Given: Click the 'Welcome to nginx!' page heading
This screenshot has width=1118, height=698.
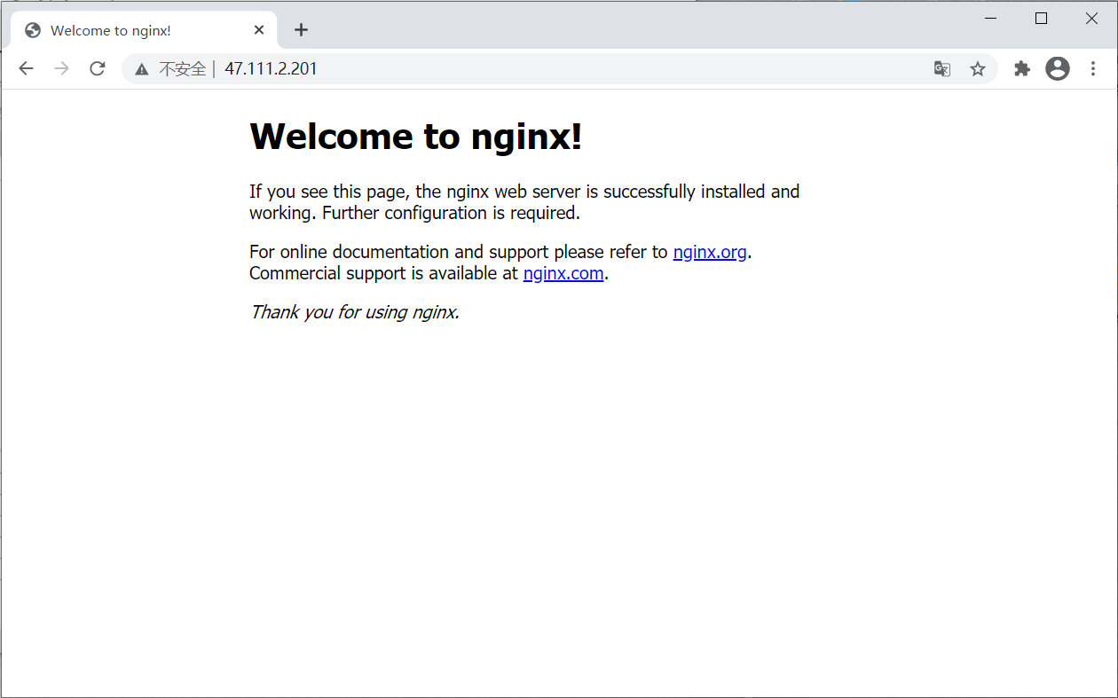Looking at the screenshot, I should click(x=416, y=136).
